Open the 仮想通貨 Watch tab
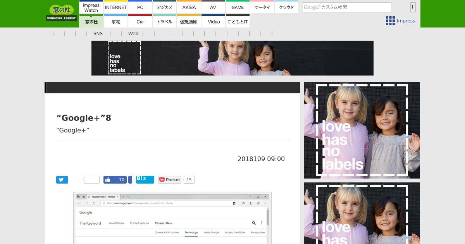 pyautogui.click(x=189, y=21)
